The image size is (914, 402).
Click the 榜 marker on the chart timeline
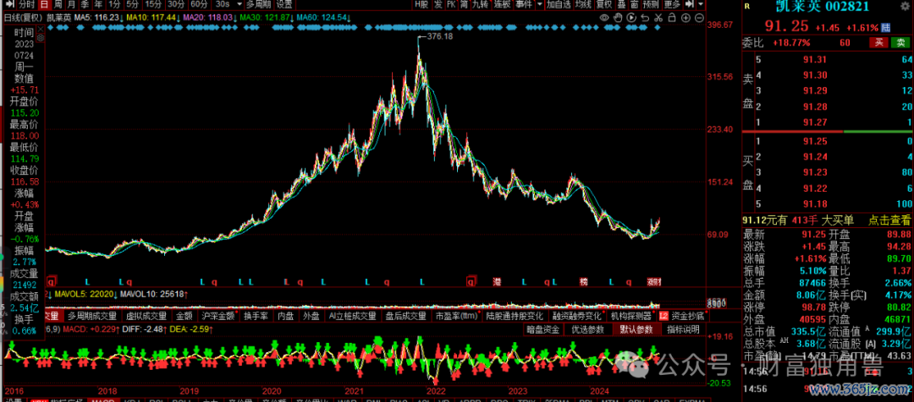[x=583, y=281]
